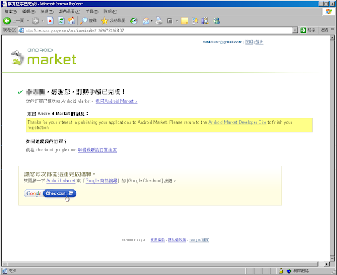
Task: Click the Print printer icon
Action: tap(159, 21)
